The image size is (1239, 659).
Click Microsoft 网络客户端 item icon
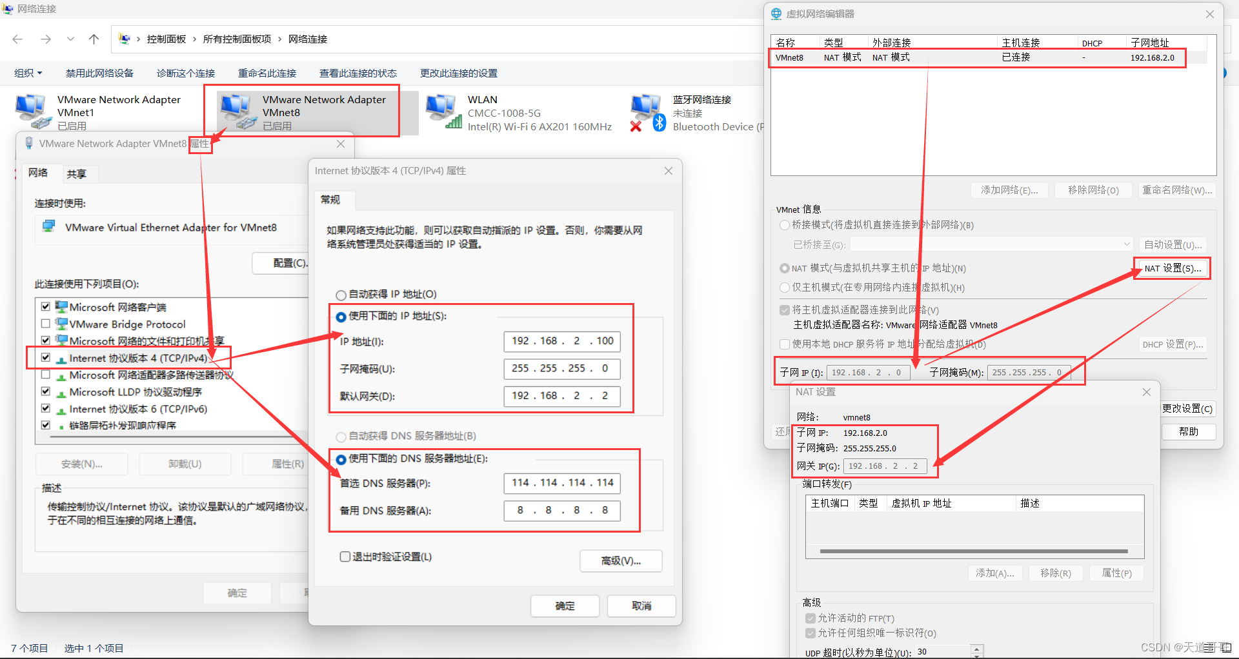pyautogui.click(x=61, y=307)
